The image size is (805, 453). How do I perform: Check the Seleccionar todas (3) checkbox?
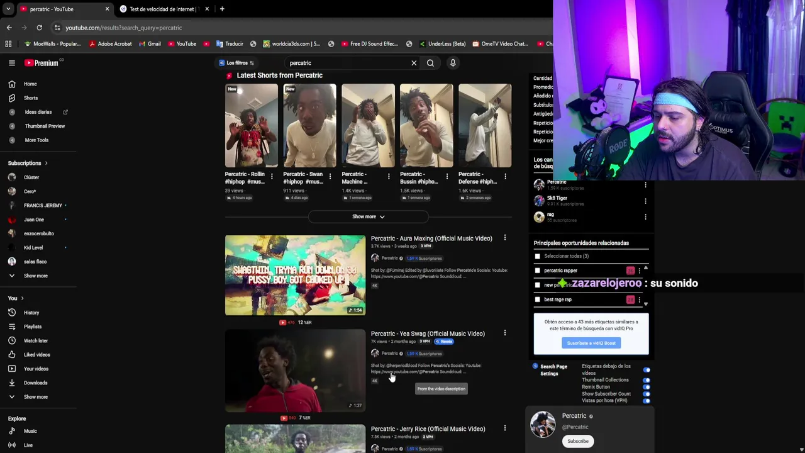click(x=537, y=256)
